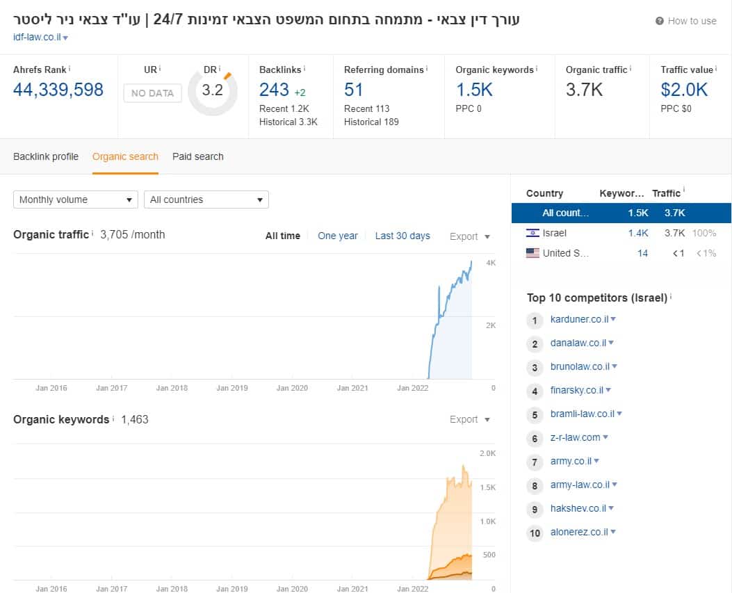
Task: Open competitor link army-law.co.il
Action: (x=580, y=485)
